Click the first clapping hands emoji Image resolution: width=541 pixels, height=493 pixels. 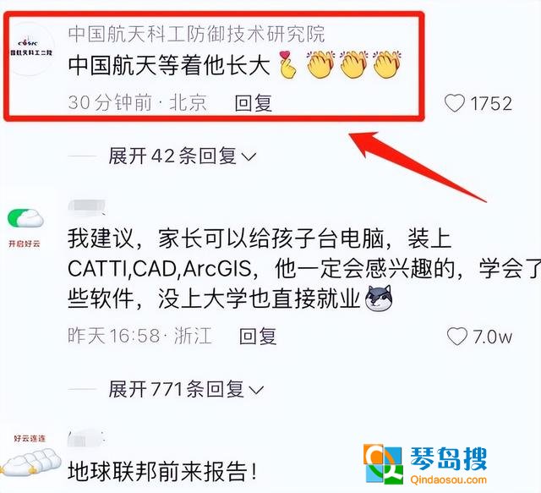click(320, 64)
